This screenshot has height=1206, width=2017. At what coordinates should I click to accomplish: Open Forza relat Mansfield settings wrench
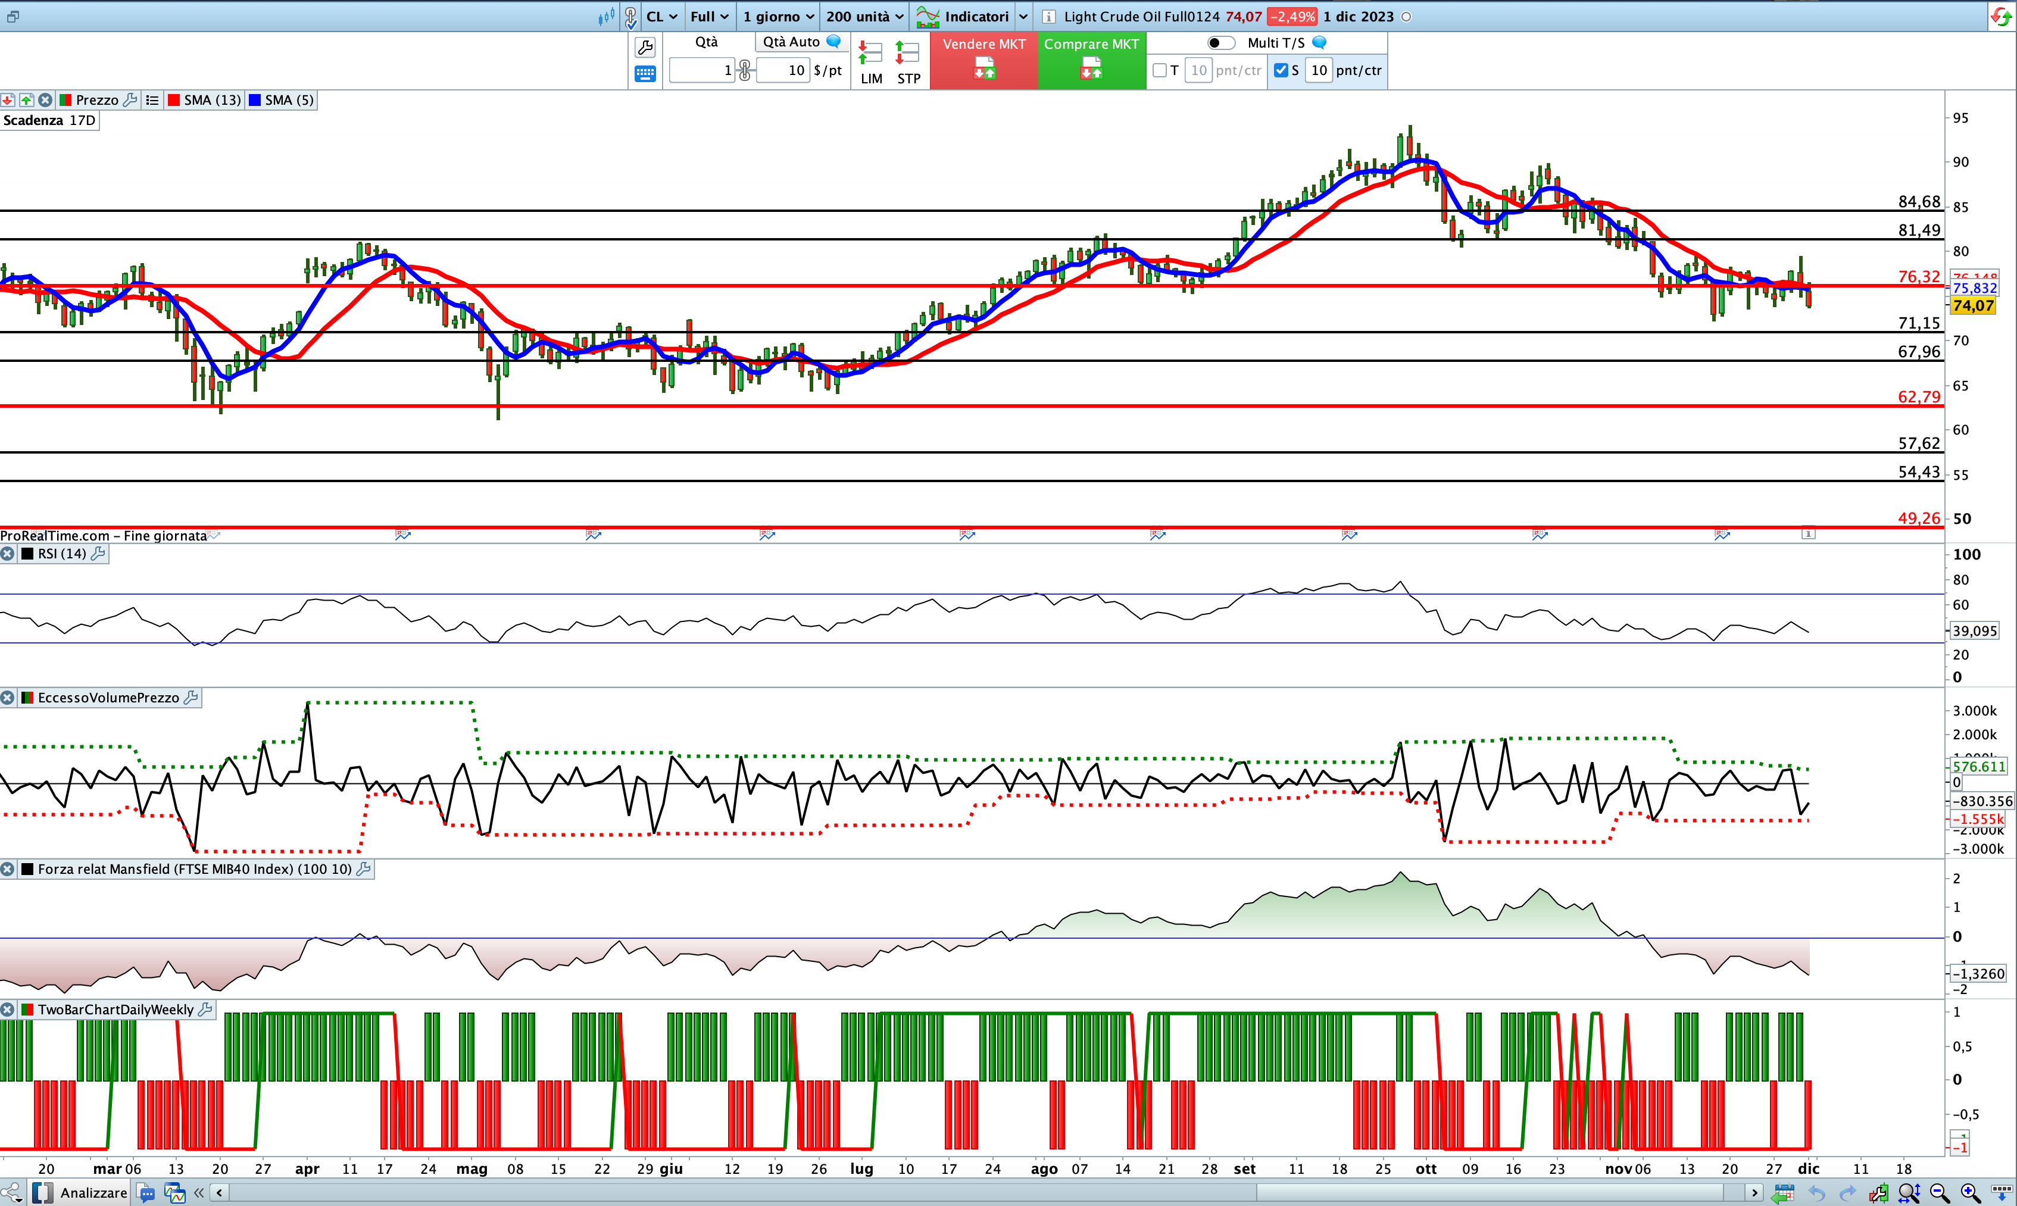coord(363,868)
